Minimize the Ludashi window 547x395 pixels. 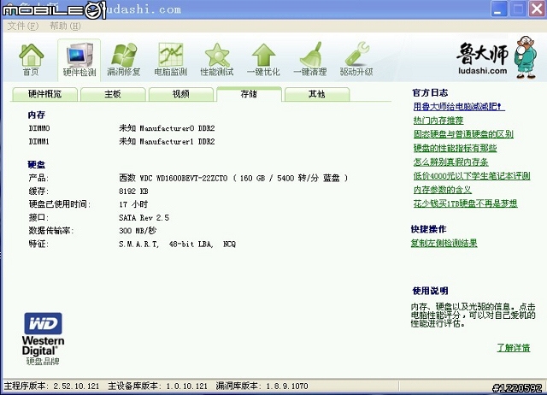[499, 9]
